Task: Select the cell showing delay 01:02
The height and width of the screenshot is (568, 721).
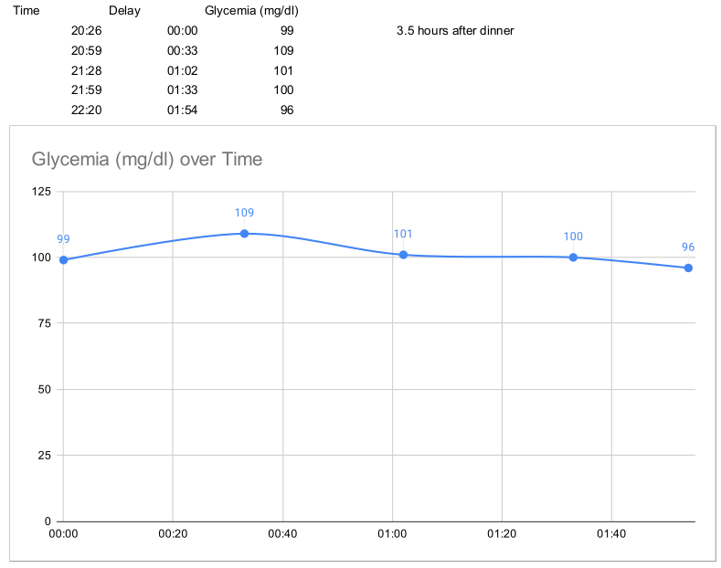Action: [182, 70]
